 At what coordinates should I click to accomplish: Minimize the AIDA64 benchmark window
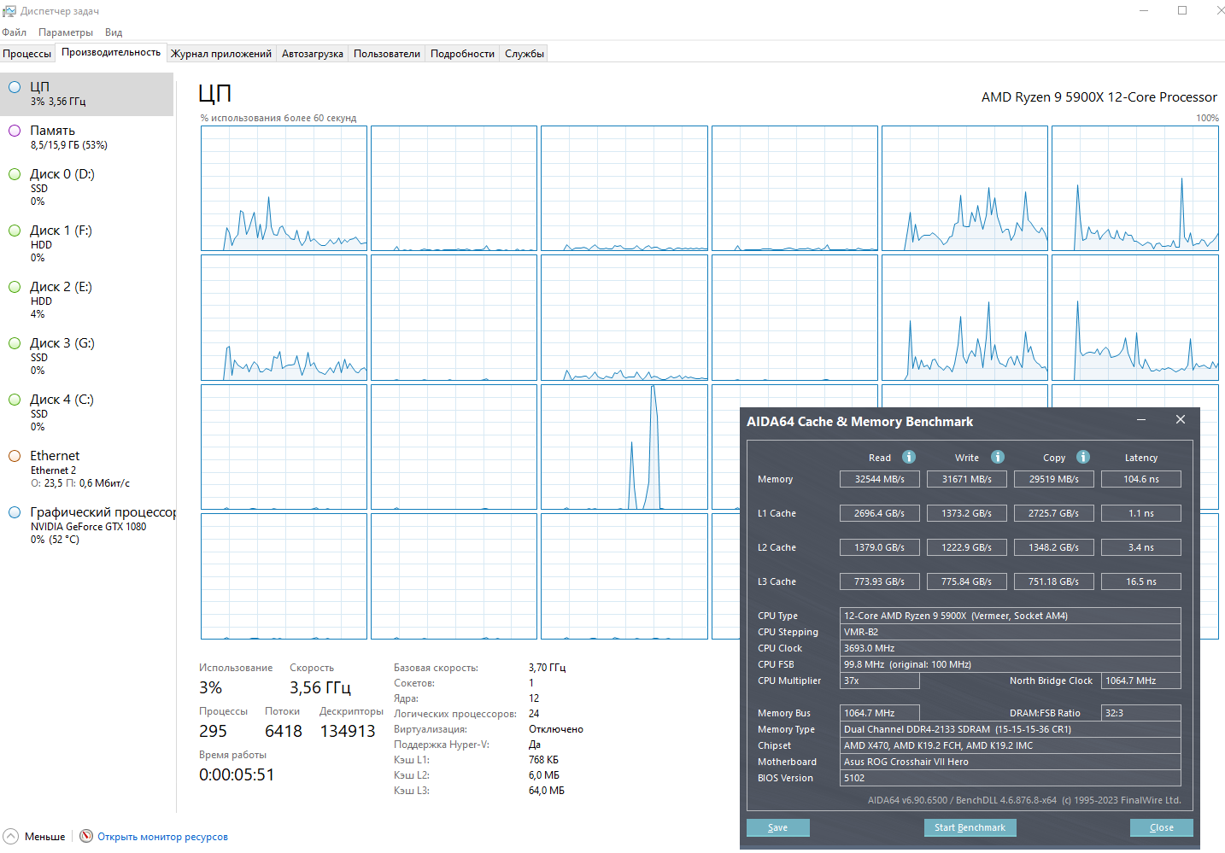[1141, 420]
